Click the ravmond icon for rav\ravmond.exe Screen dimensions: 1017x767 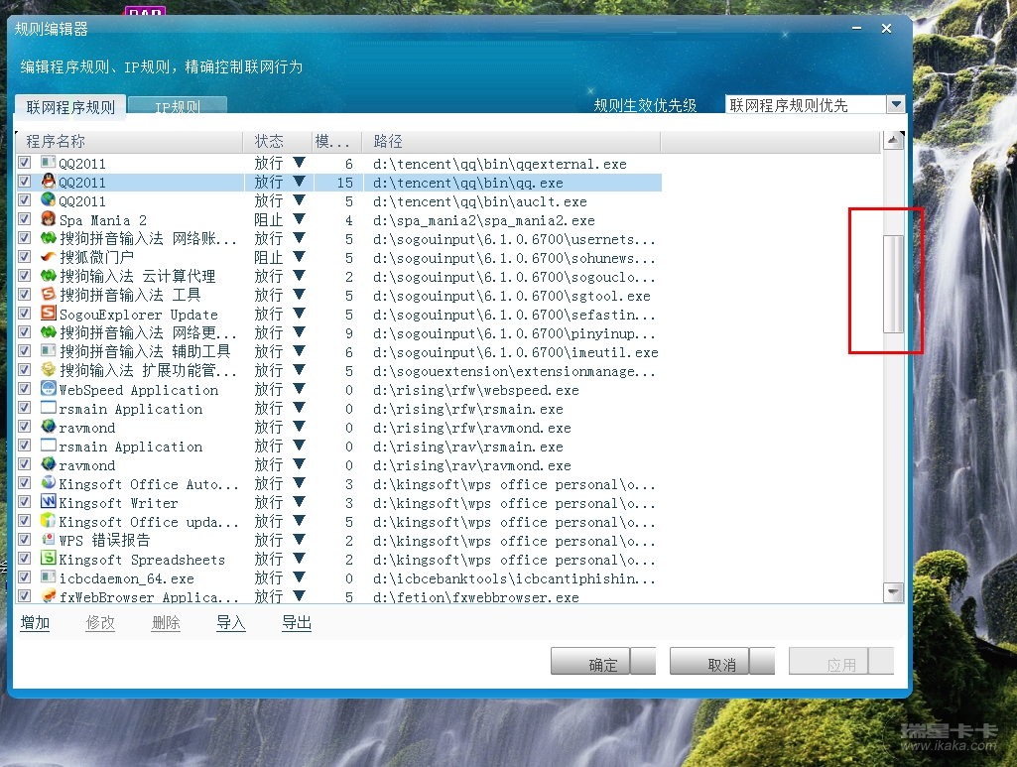tap(48, 463)
